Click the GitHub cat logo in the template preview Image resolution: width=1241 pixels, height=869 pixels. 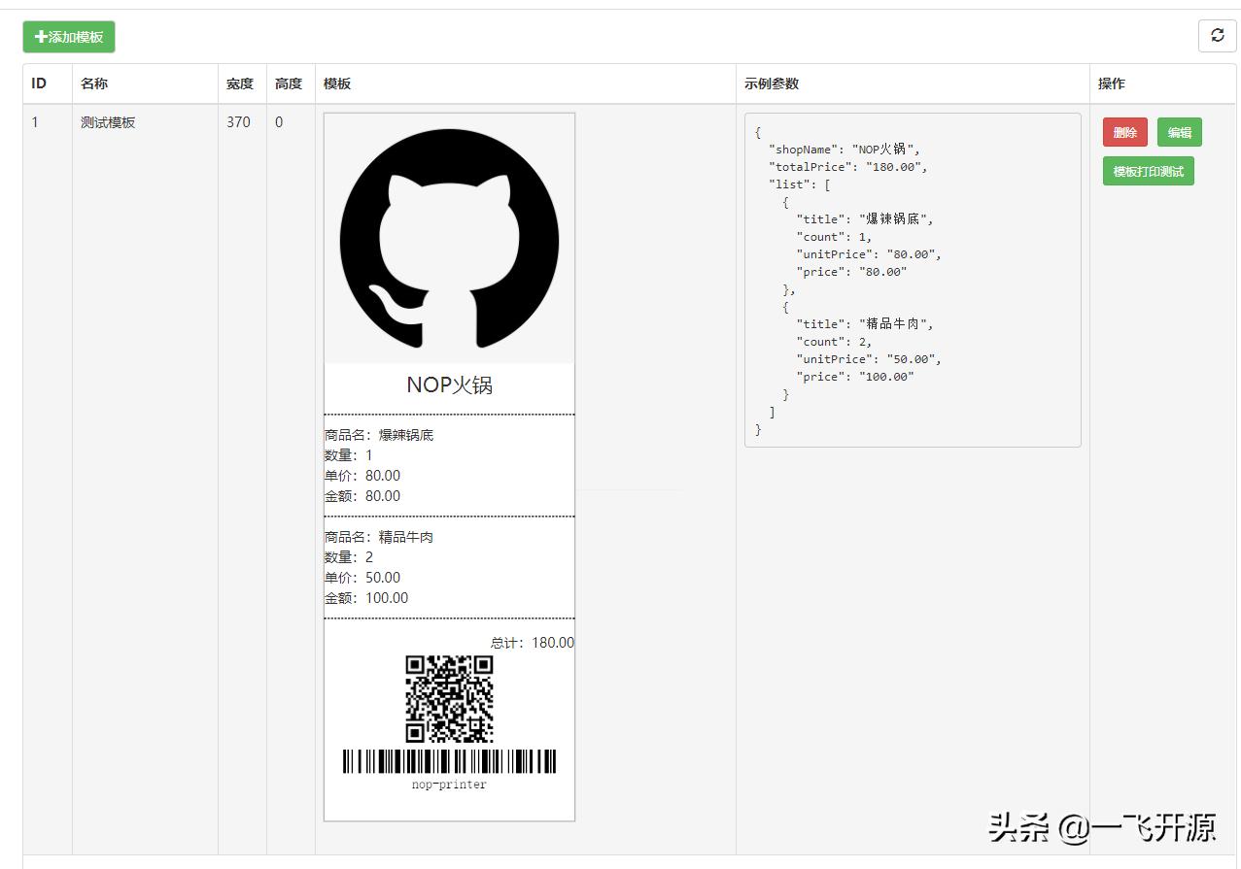[x=448, y=238]
